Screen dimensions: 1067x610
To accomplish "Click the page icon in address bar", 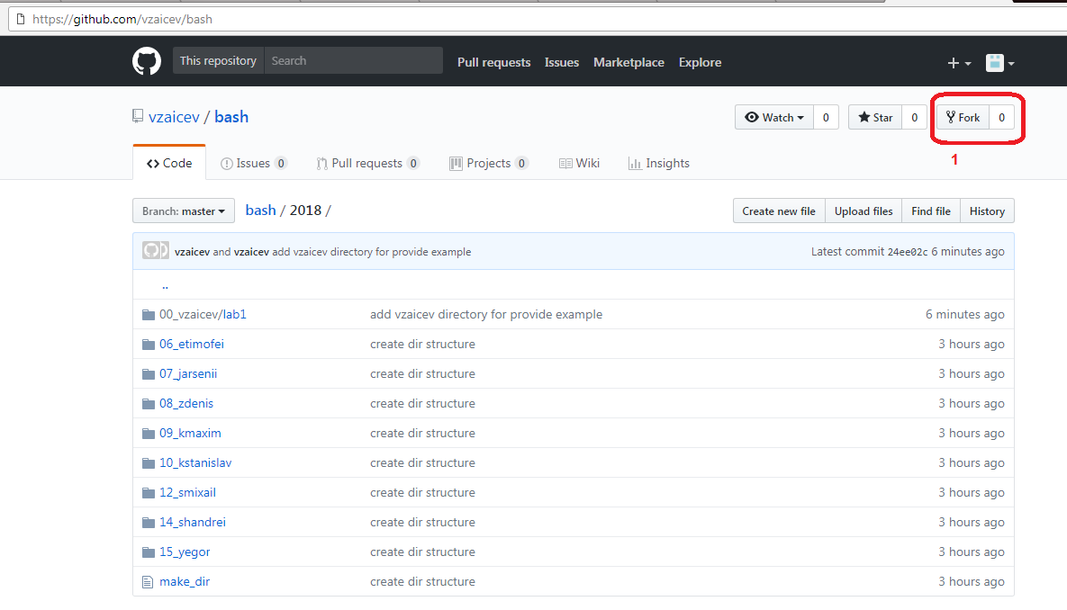I will coord(21,19).
